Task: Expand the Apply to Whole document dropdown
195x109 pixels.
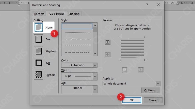Action: coord(158,84)
